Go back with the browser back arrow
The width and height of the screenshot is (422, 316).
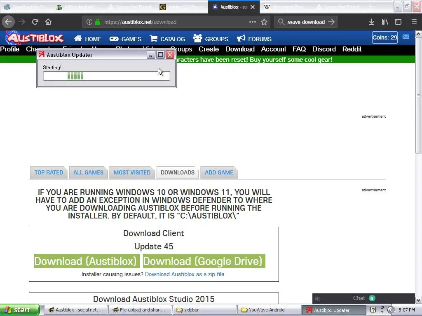[x=8, y=22]
